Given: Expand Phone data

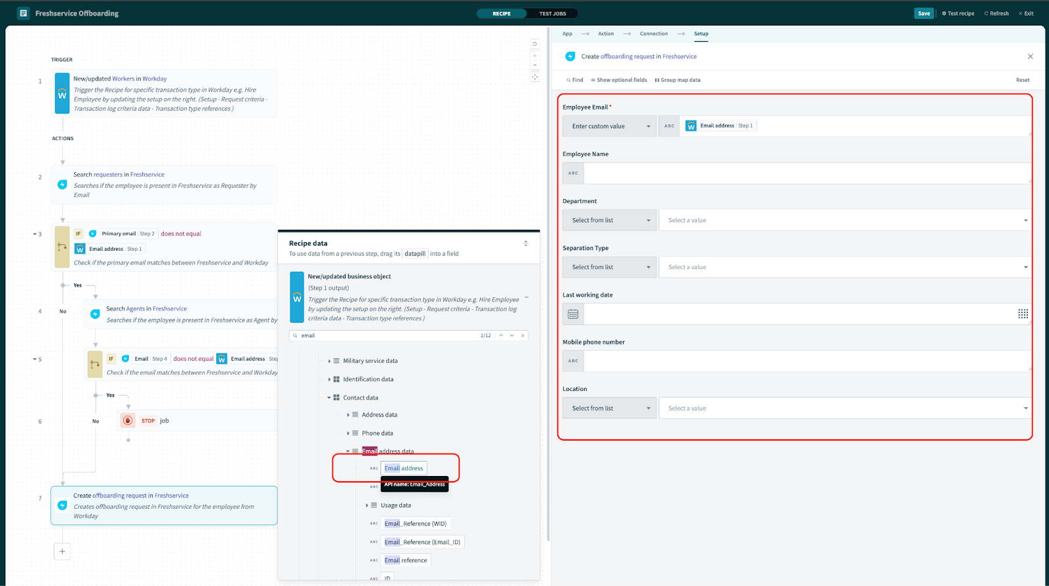Looking at the screenshot, I should point(348,433).
